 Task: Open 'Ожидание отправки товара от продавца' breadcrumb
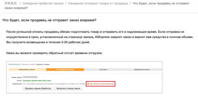[98, 3]
